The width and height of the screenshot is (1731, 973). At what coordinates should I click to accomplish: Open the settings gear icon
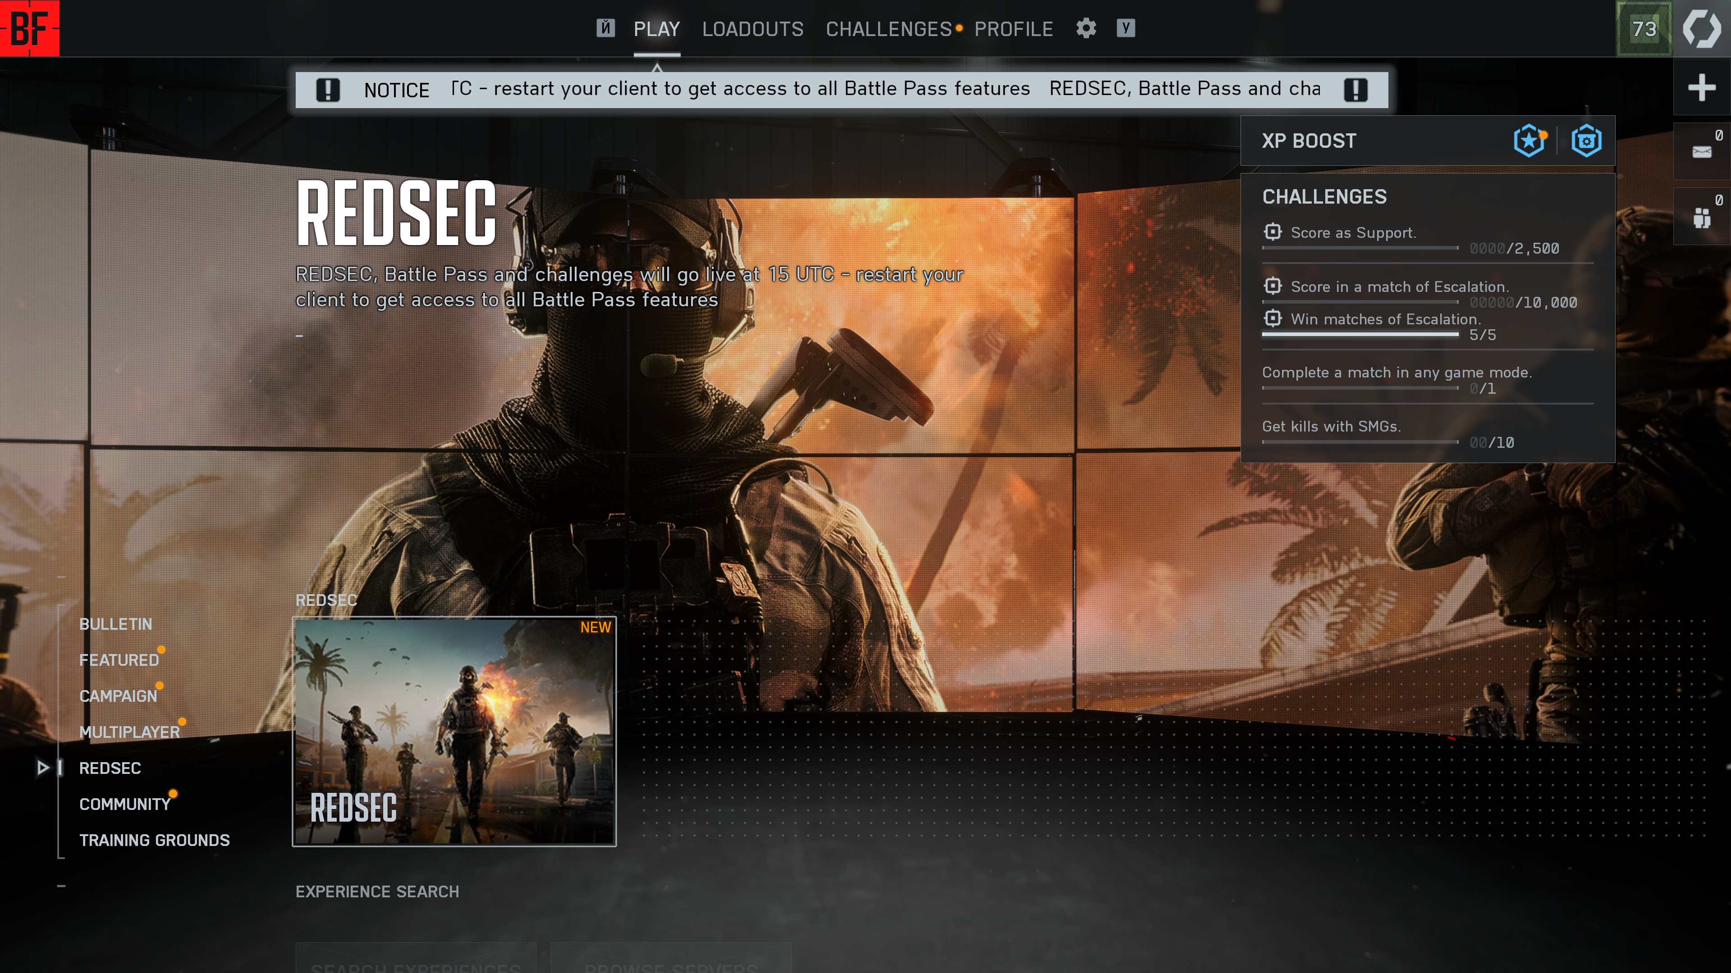(x=1086, y=28)
